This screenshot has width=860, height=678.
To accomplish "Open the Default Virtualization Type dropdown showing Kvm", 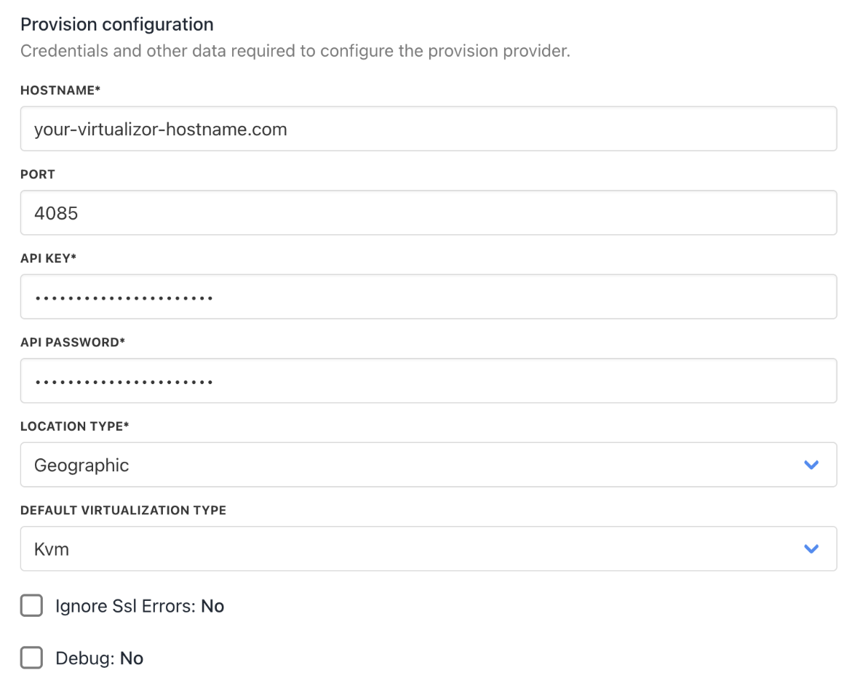I will pos(415,549).
